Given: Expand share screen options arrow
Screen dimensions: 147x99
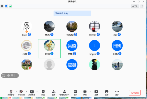Looking at the screenshot, I should point(37,92).
